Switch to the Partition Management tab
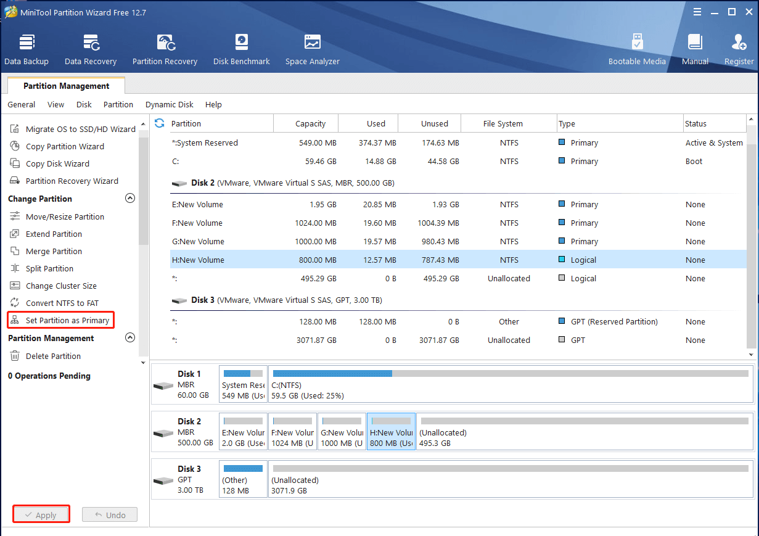 66,86
